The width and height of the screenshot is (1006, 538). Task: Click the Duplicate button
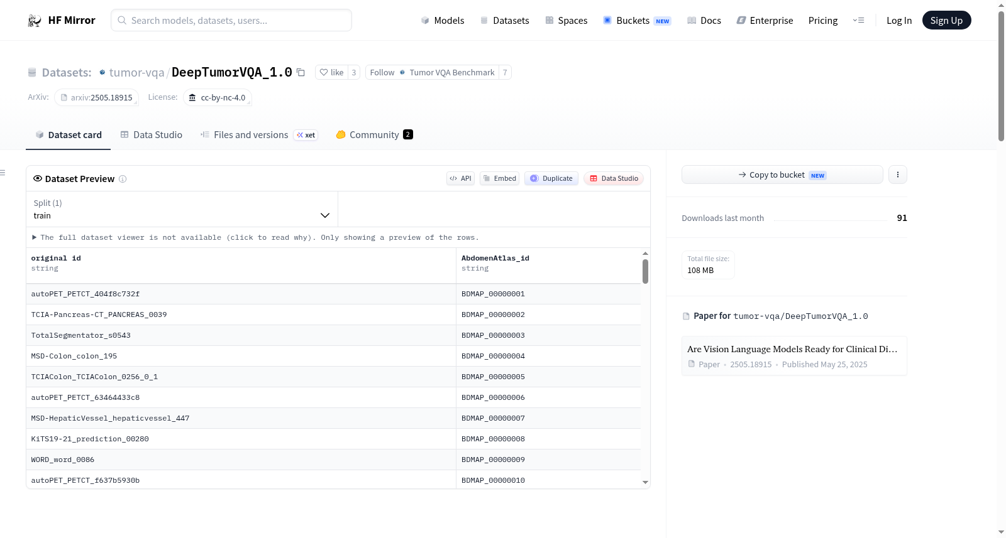551,178
